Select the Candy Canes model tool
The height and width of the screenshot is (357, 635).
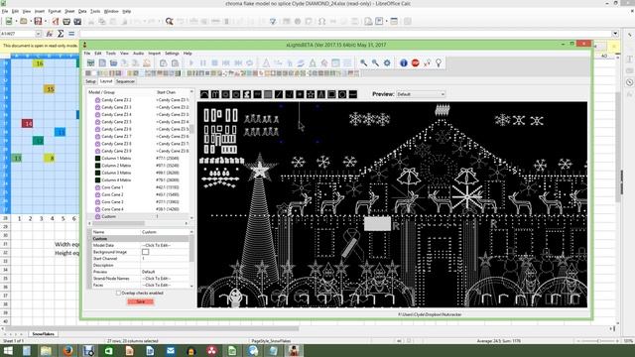215,94
